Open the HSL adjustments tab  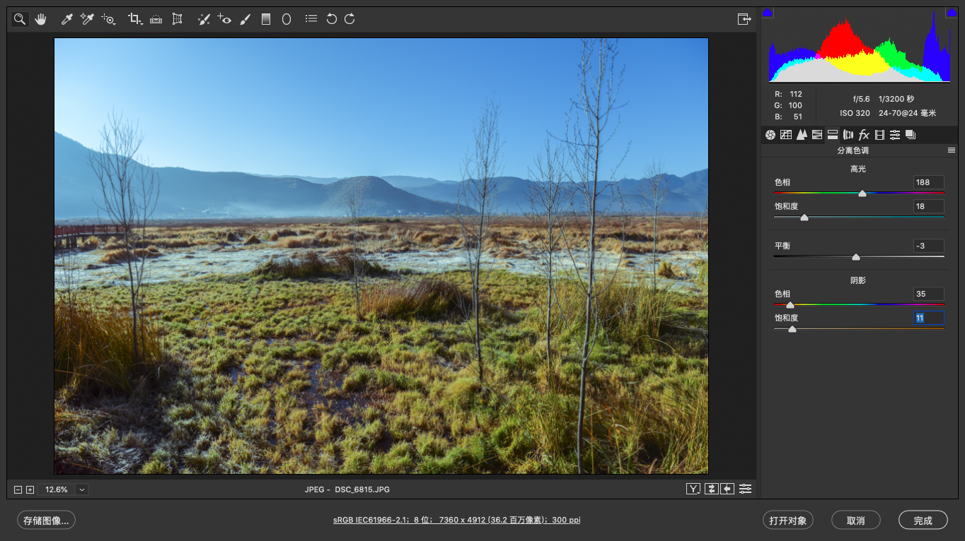(817, 135)
